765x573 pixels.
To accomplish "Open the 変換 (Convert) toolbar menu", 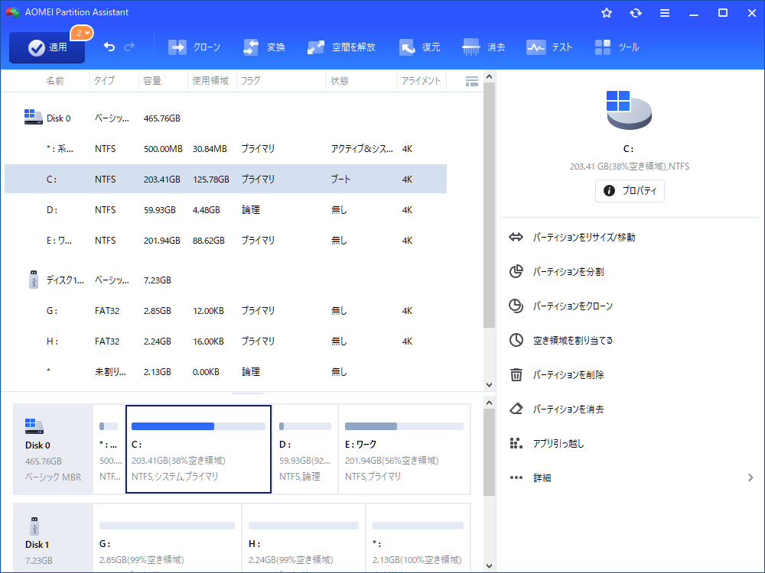I will pyautogui.click(x=264, y=47).
